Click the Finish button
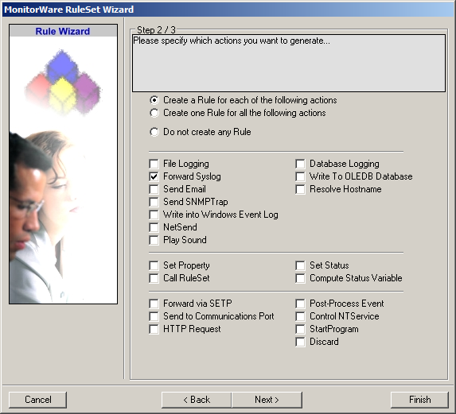This screenshot has width=456, height=414. click(419, 400)
